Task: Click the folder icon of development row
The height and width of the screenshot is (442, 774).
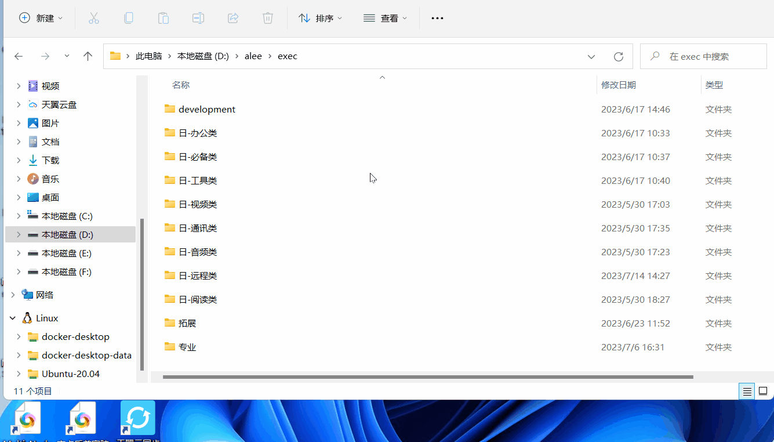Action: coord(170,108)
